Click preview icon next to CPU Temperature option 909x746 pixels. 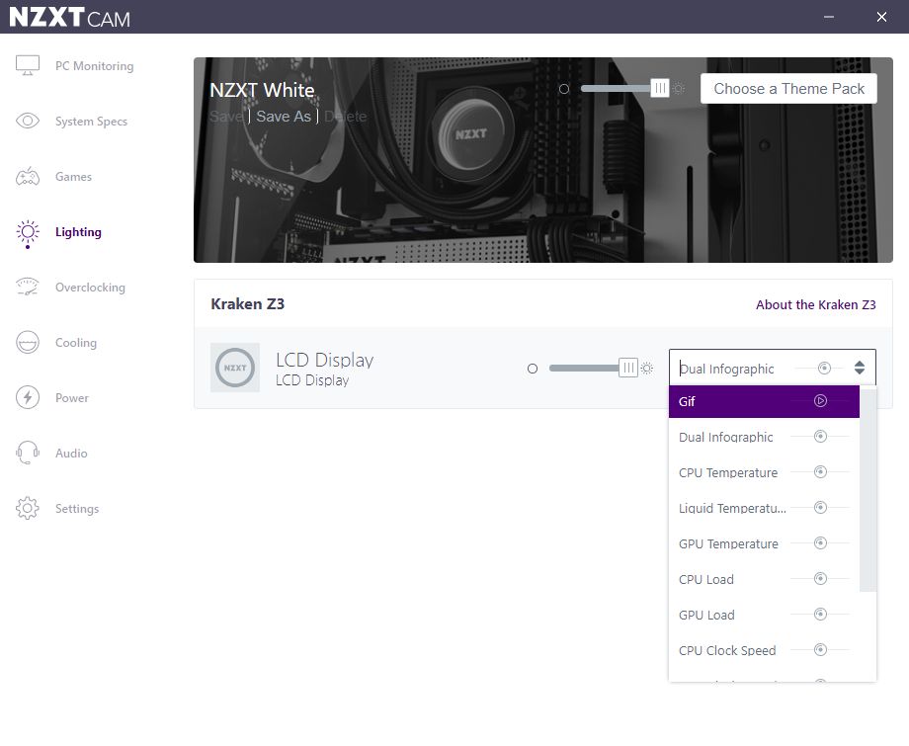click(x=820, y=472)
